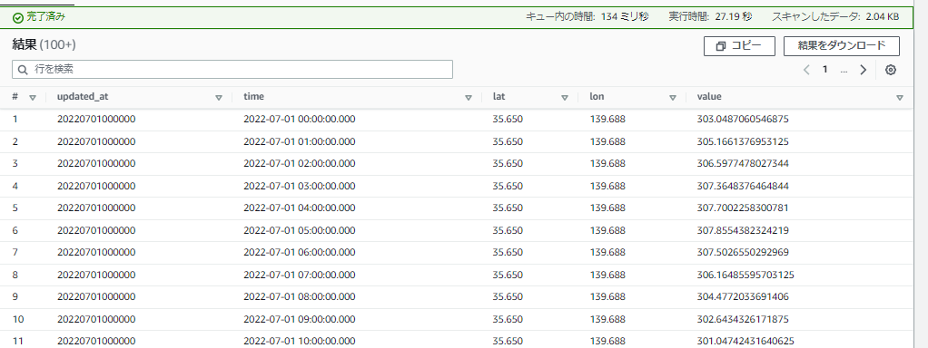Click the 結果 (100+) heading
This screenshot has width=928, height=348.
44,45
